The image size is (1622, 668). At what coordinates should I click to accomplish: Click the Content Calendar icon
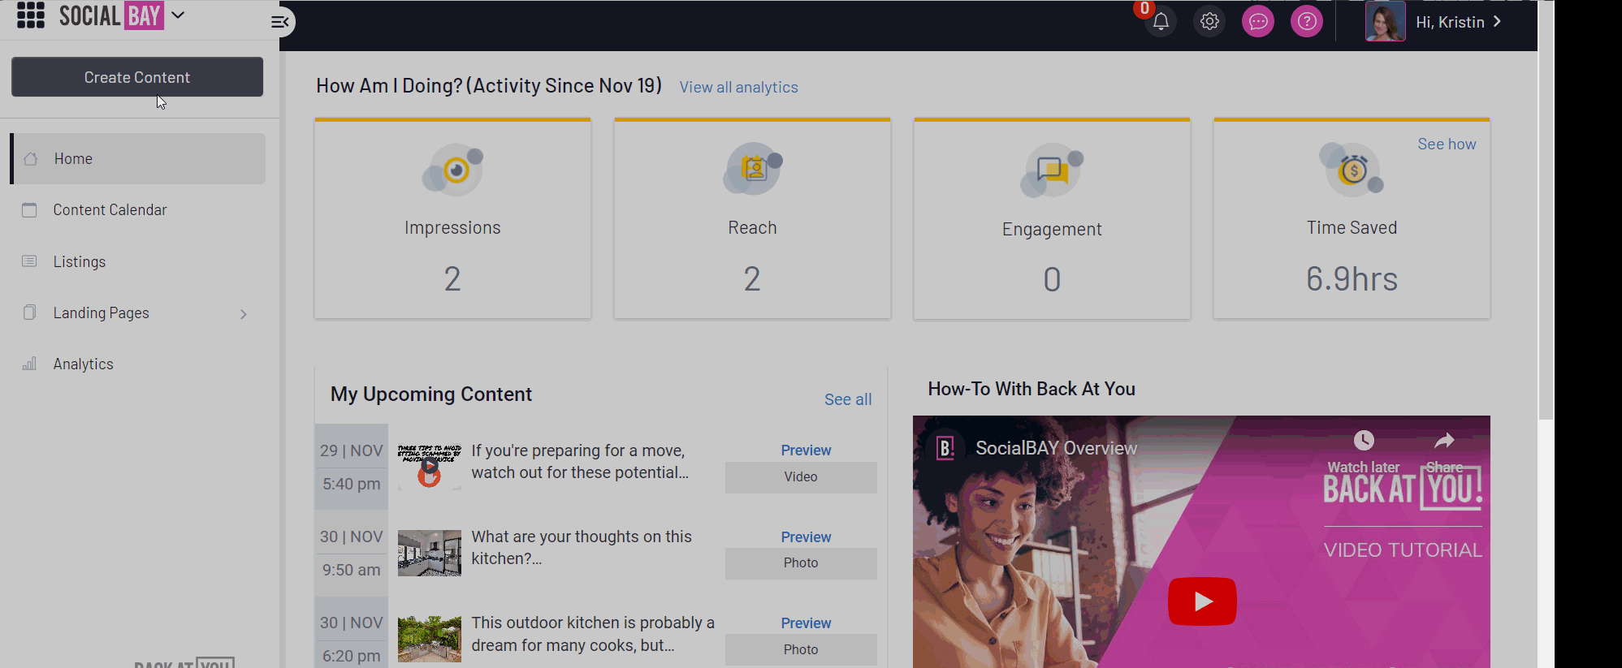[29, 210]
